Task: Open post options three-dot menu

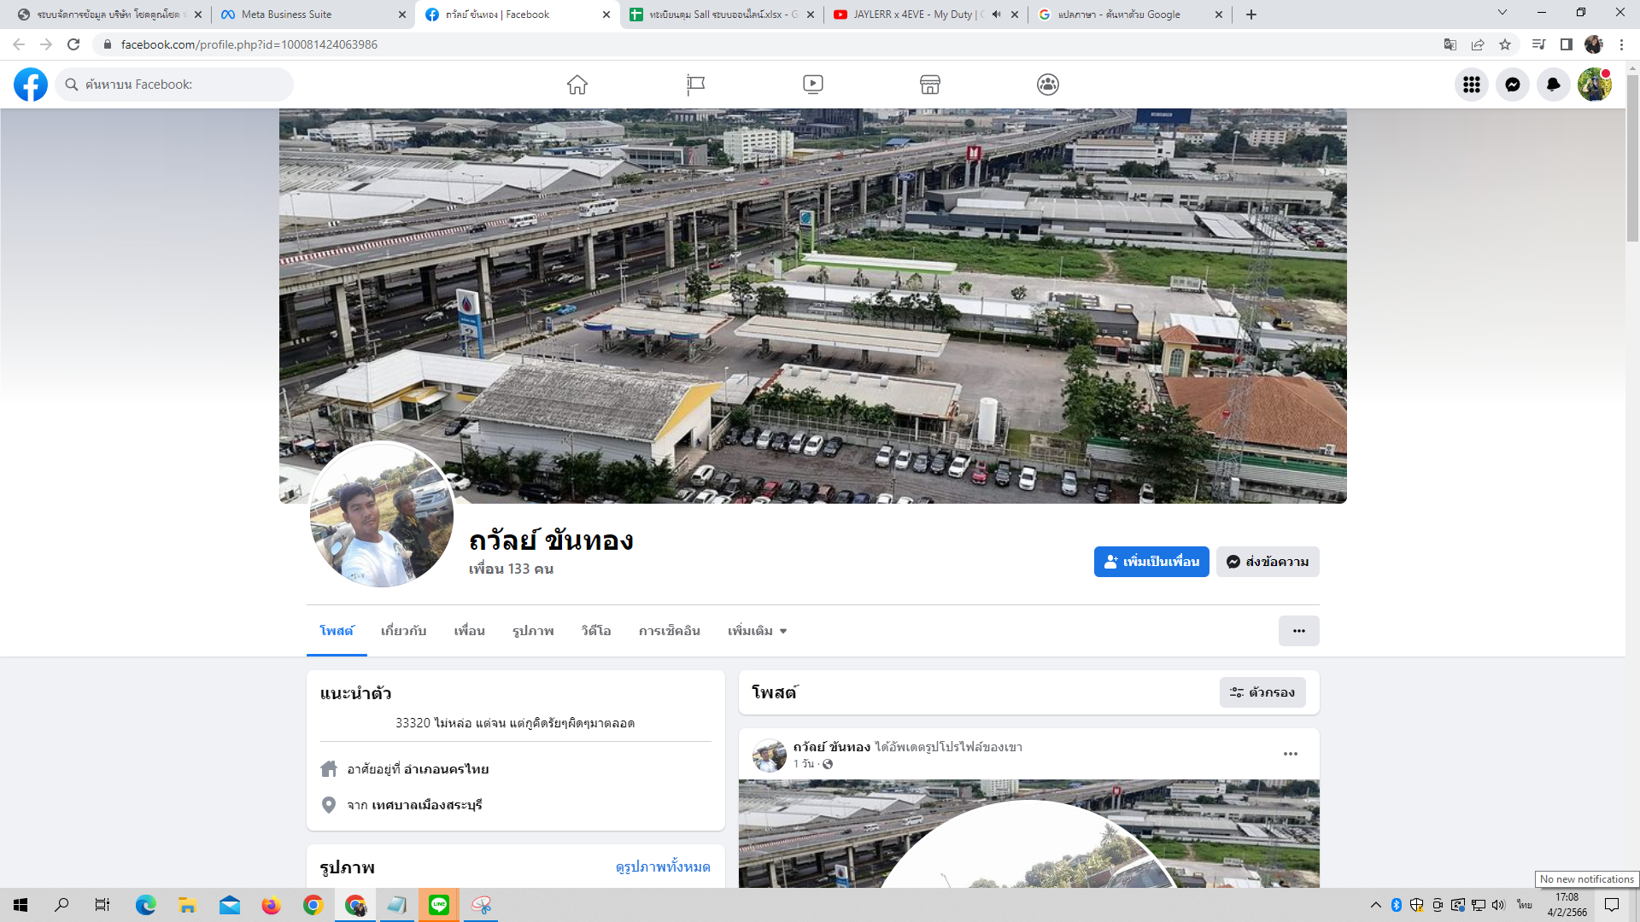Action: [x=1290, y=754]
